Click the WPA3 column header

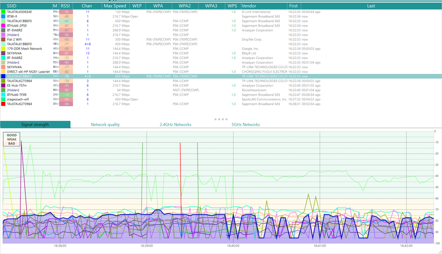(211, 6)
